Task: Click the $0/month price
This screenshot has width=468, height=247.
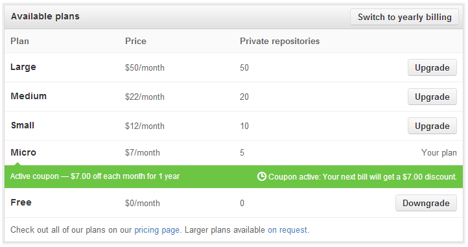Action: (x=143, y=203)
